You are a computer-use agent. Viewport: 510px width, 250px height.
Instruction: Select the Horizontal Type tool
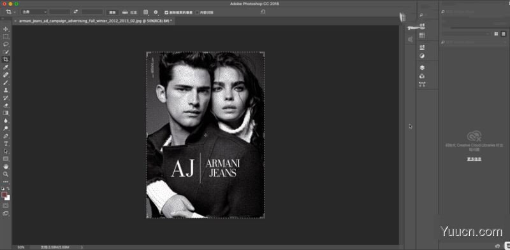pyautogui.click(x=6, y=144)
